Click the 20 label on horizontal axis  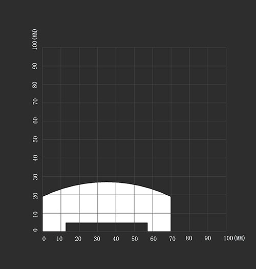78,239
